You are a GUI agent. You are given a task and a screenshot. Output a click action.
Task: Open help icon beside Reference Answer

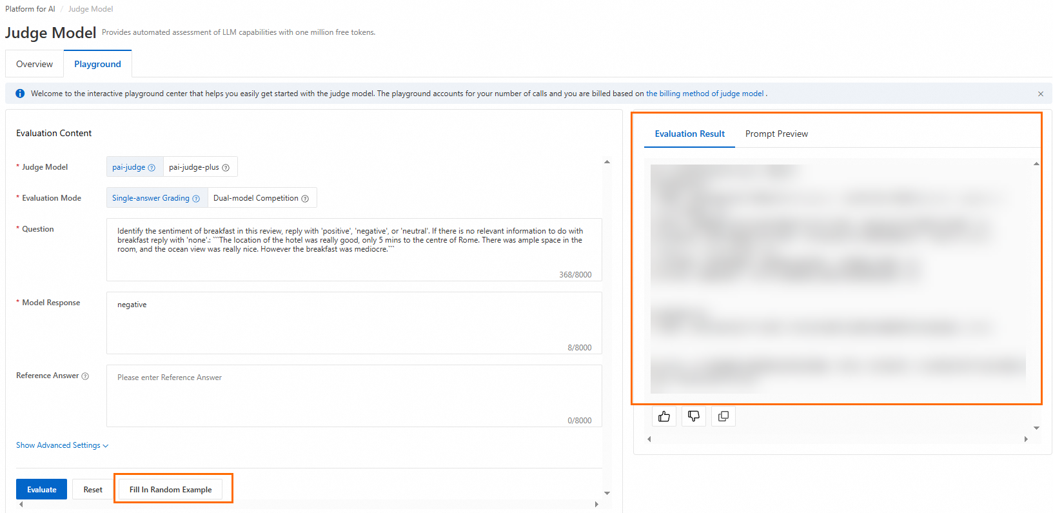(85, 376)
